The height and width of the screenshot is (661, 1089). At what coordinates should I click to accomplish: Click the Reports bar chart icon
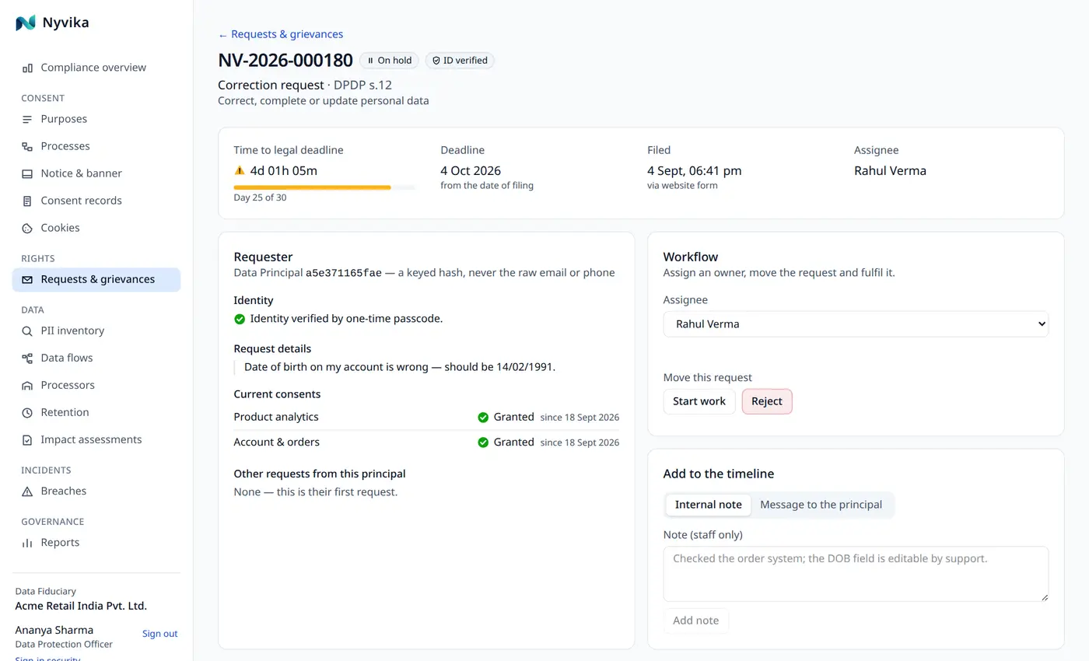(27, 542)
